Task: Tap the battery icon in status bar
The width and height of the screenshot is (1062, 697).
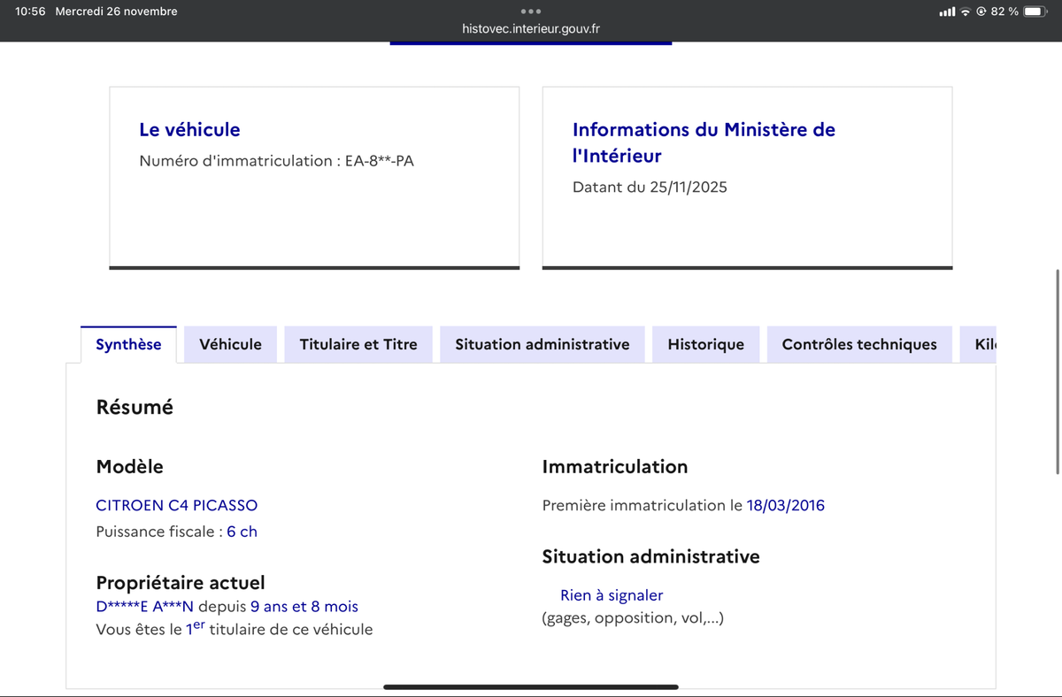Action: [x=1035, y=11]
